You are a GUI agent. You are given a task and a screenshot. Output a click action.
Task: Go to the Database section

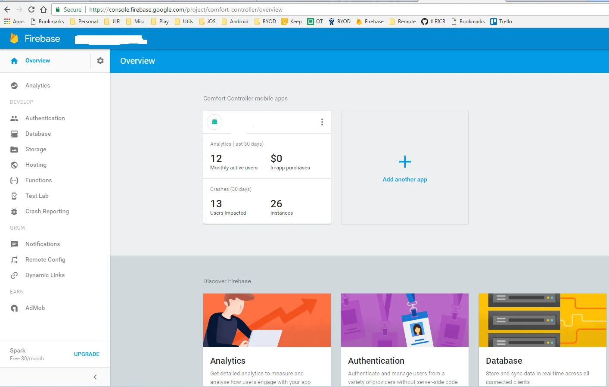click(38, 134)
